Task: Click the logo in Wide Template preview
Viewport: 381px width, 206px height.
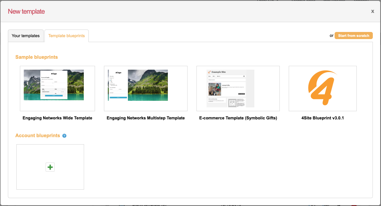Action: (54, 73)
